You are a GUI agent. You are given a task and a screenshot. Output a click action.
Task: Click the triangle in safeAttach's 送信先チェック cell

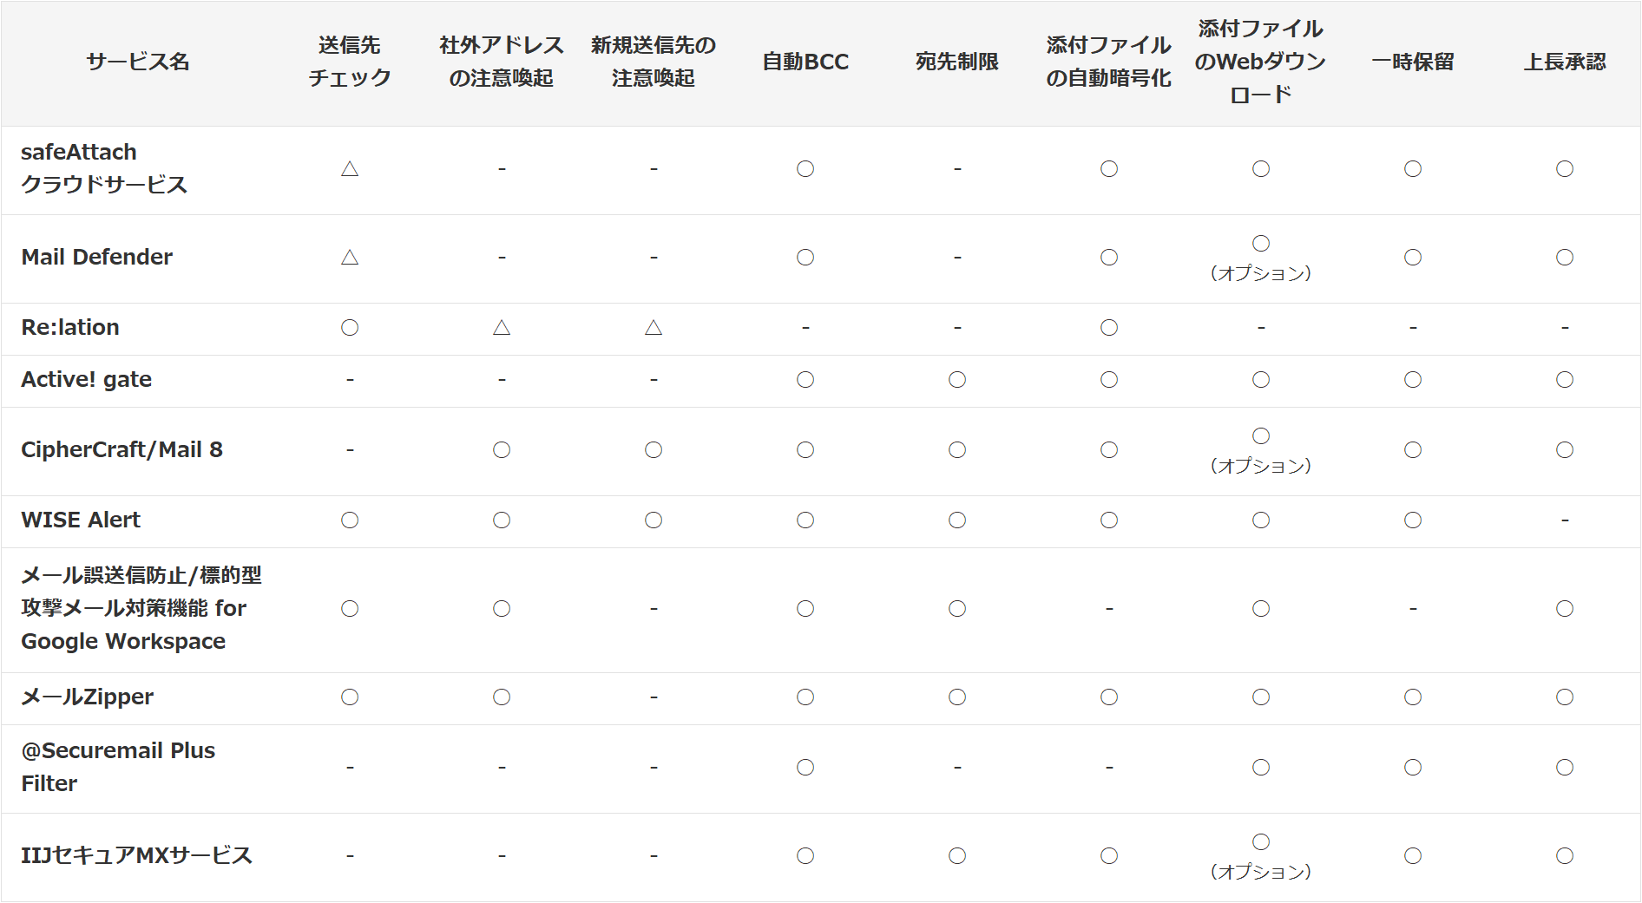pyautogui.click(x=350, y=168)
